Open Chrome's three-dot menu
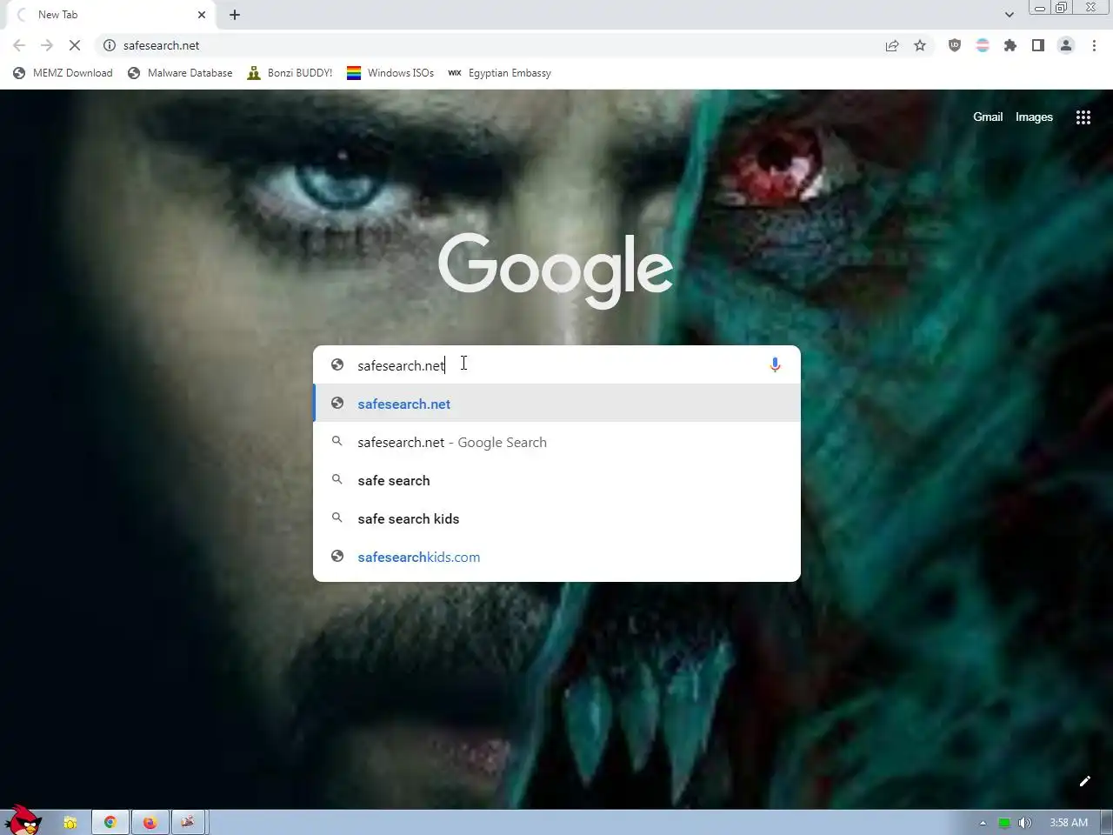Image resolution: width=1113 pixels, height=835 pixels. (1094, 45)
